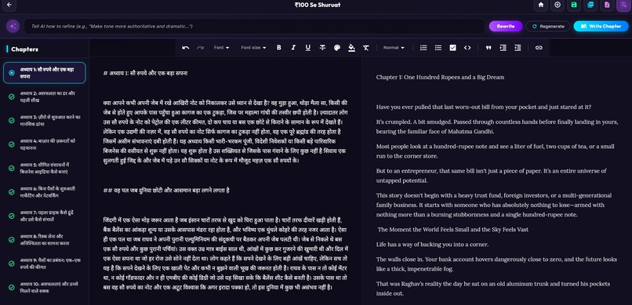The height and width of the screenshot is (305, 632).
Task: Click the Write Chapter button
Action: point(601,26)
